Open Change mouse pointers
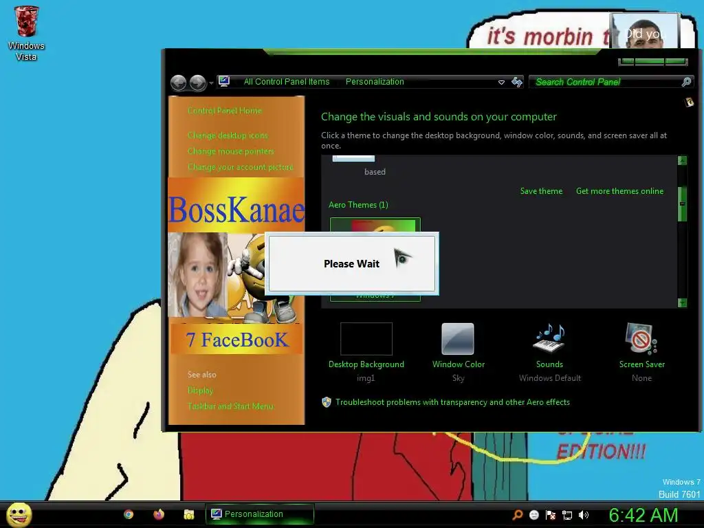This screenshot has width=704, height=528. pos(230,151)
